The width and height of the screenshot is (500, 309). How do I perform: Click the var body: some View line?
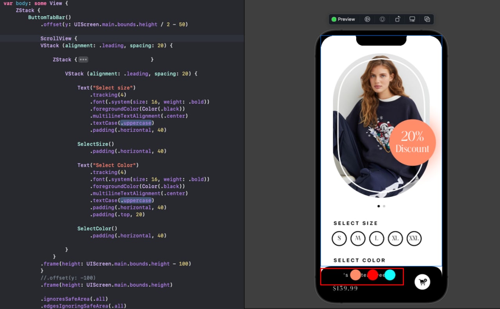[x=36, y=4]
